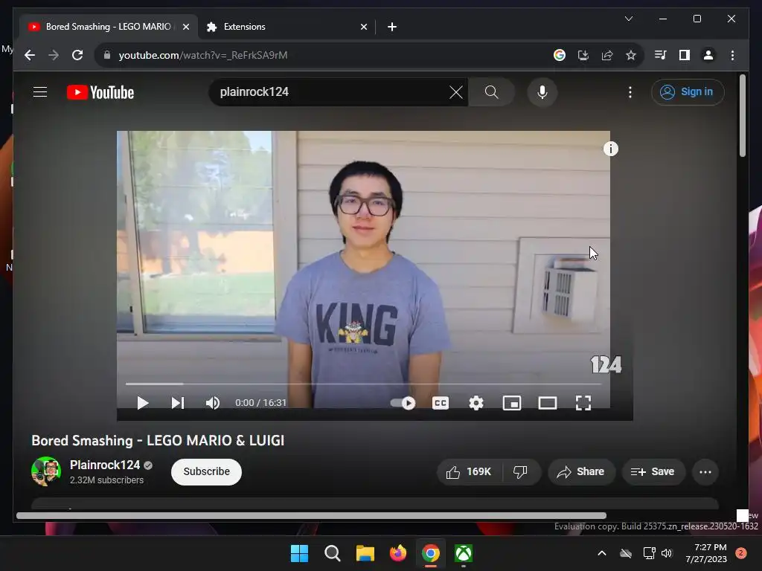Share this page from address bar
Image resolution: width=762 pixels, height=571 pixels.
click(x=607, y=55)
